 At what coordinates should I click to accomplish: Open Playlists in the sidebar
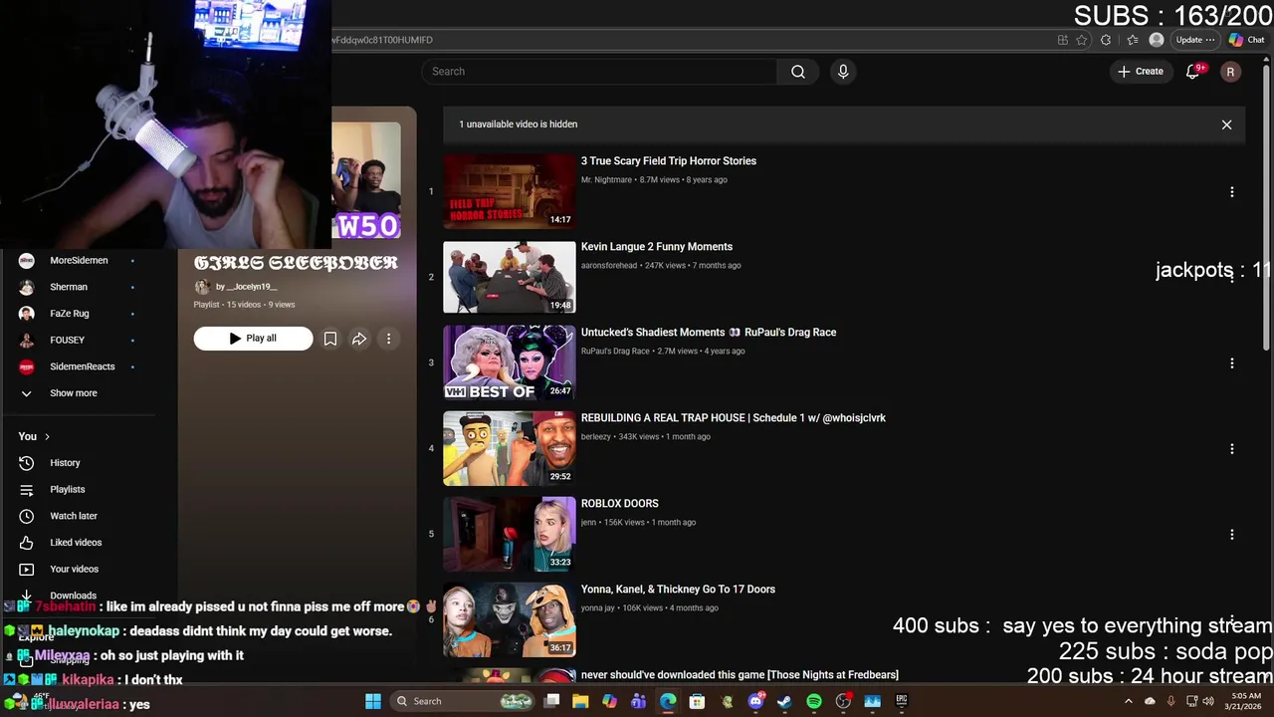pyautogui.click(x=68, y=489)
